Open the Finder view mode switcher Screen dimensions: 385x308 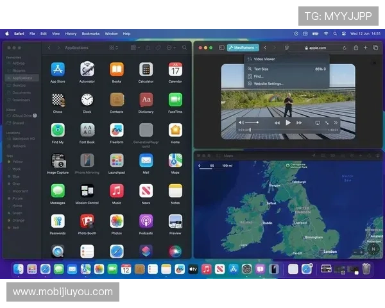114,47
